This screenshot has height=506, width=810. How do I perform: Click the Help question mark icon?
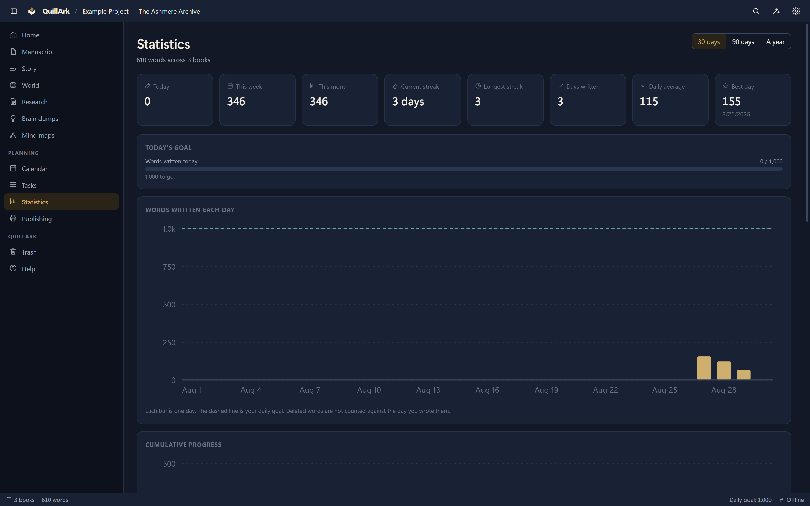(x=13, y=268)
